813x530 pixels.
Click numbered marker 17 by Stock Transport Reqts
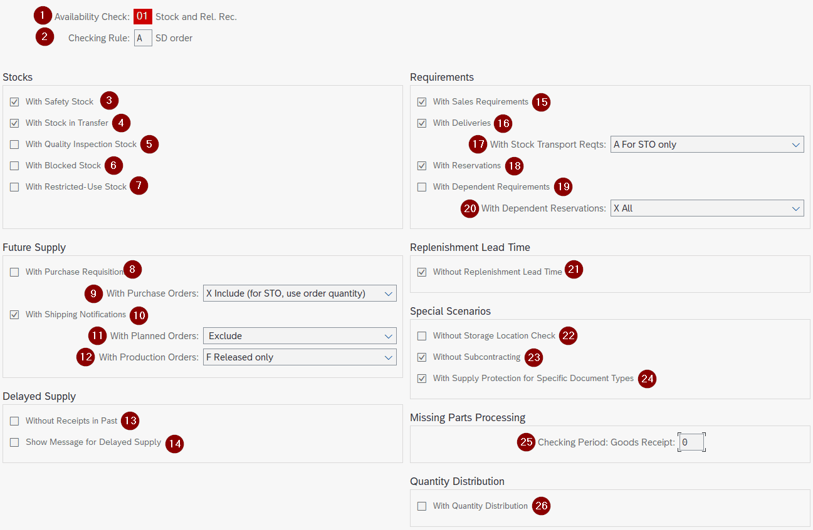478,144
